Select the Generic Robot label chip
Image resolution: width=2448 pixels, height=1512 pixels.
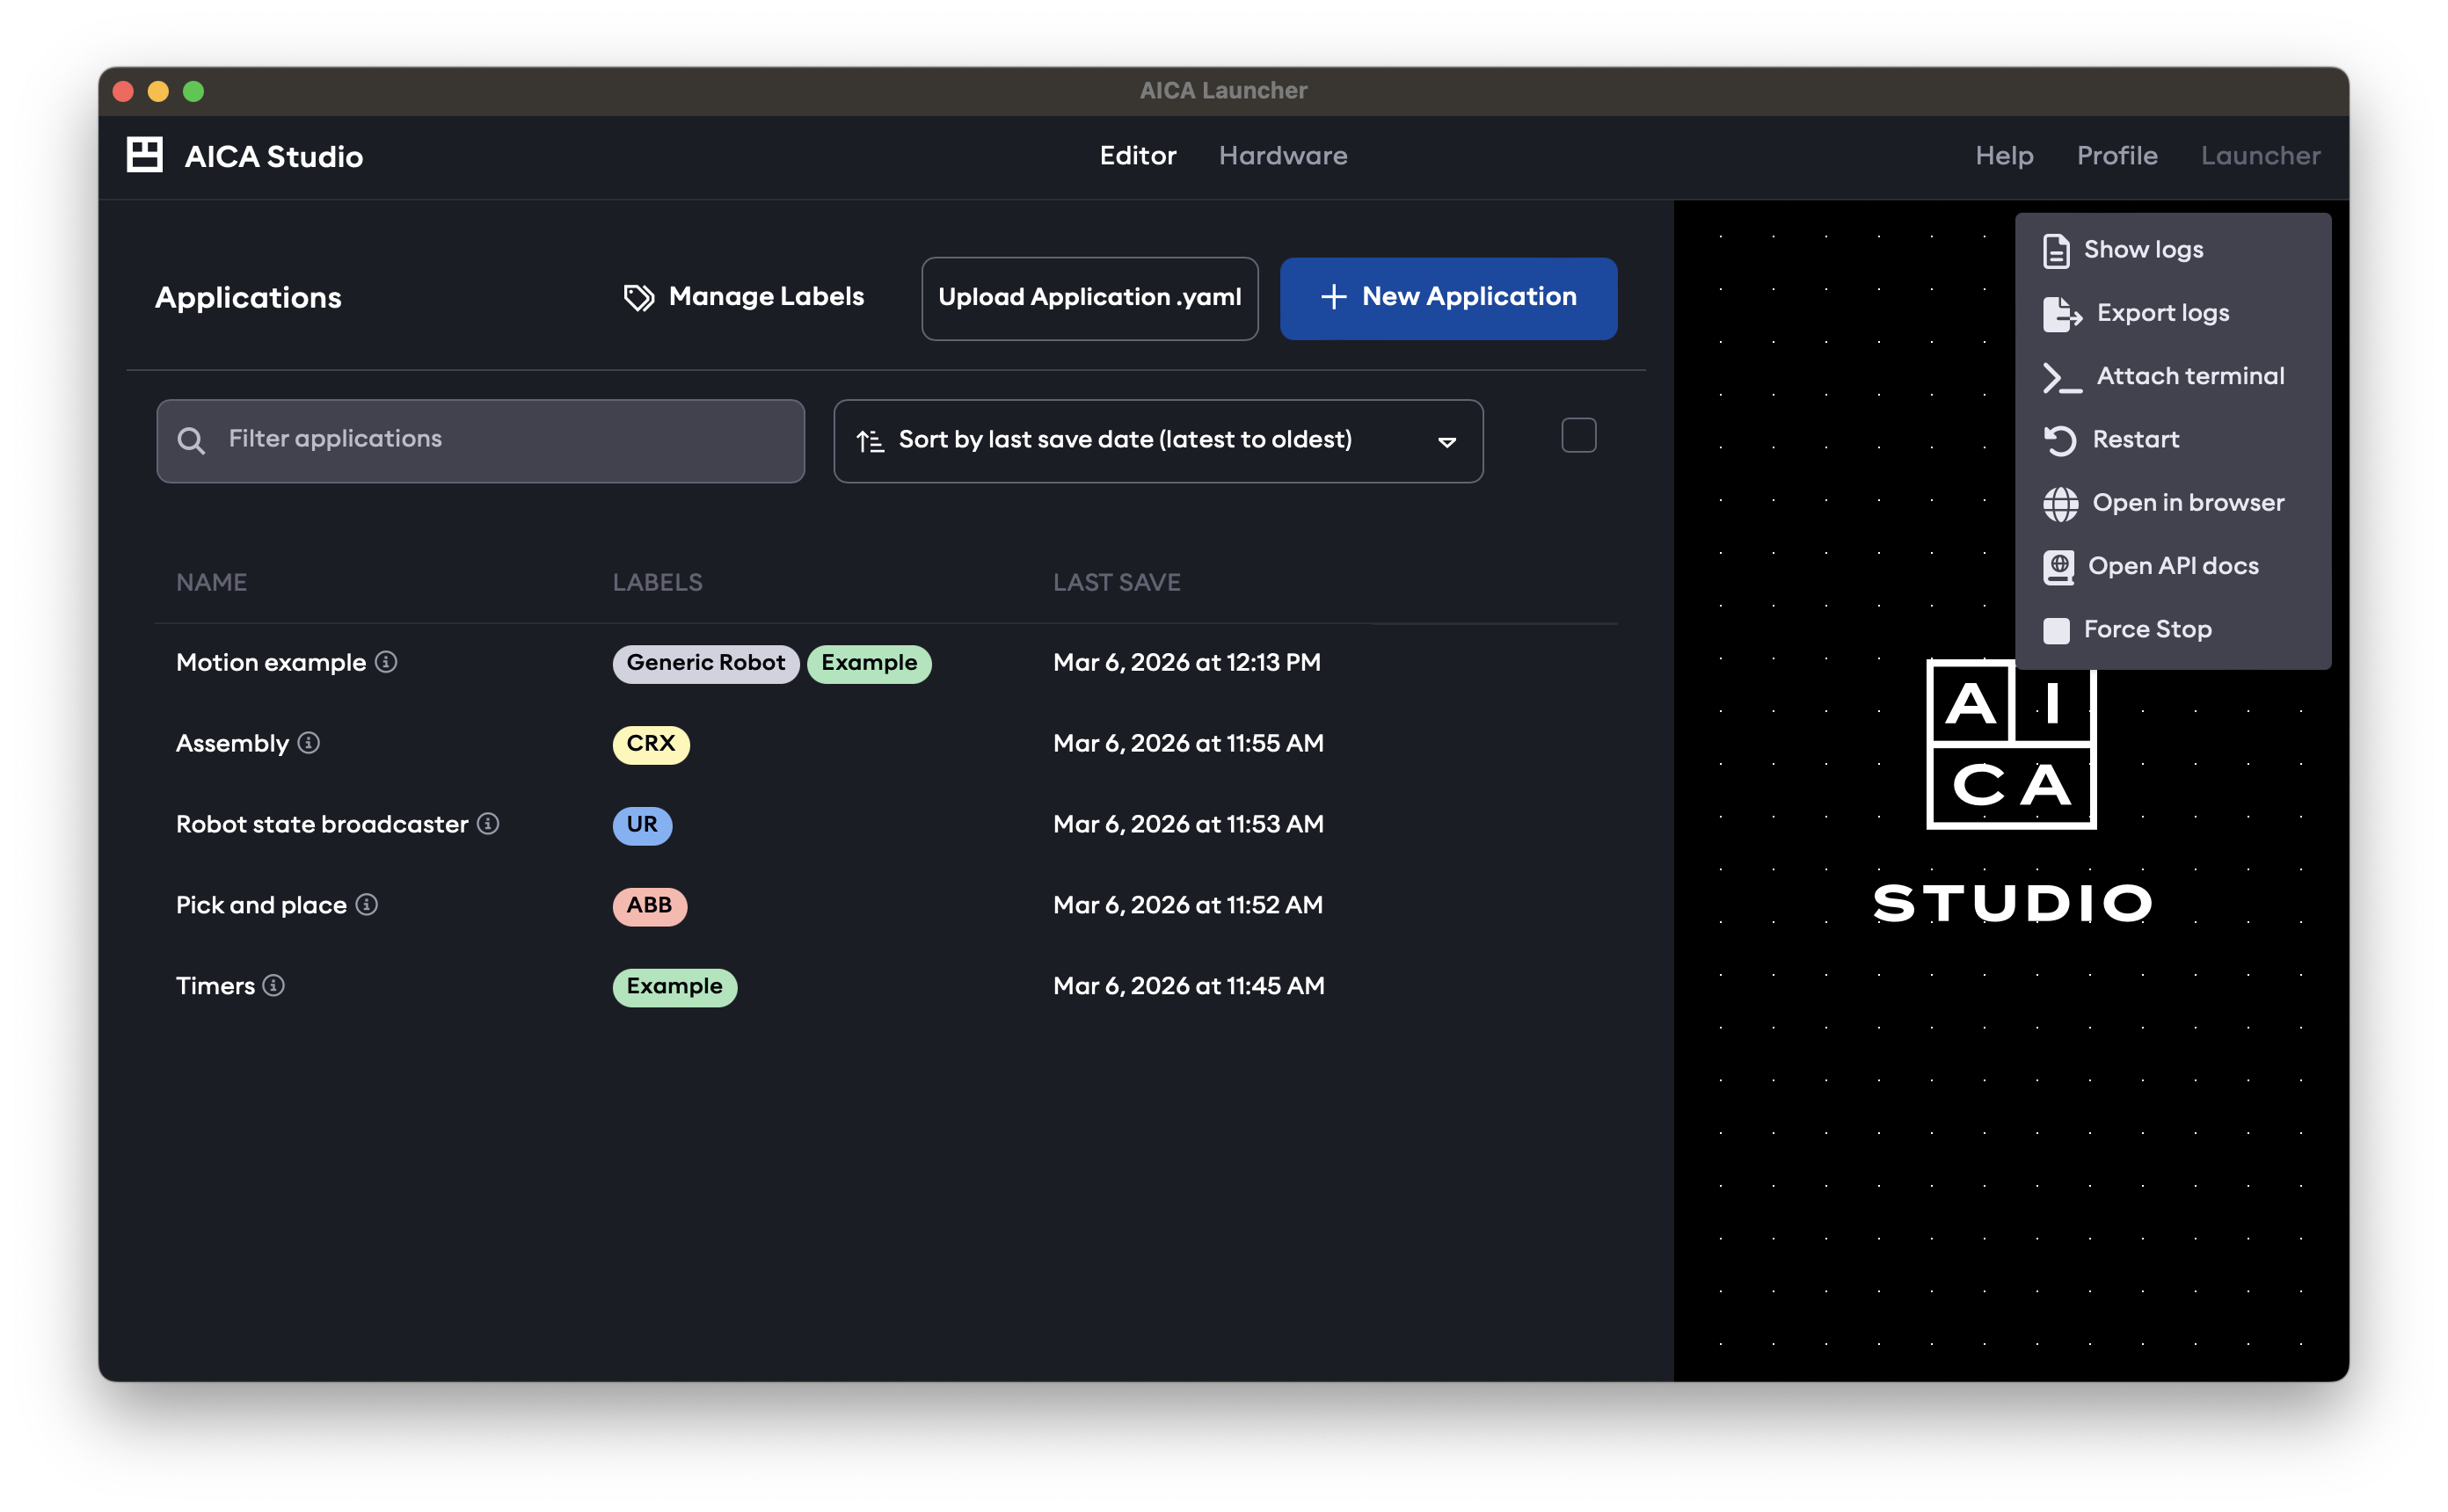(705, 662)
